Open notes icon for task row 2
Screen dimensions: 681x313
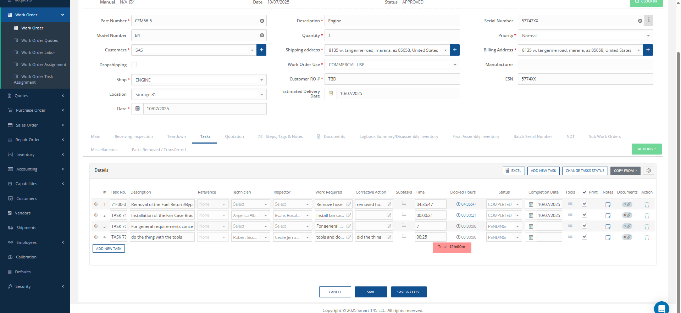pos(608,216)
